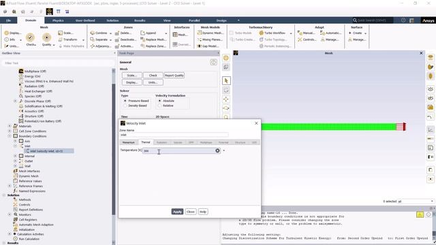
Task: Select the rotate view tool
Action: [226, 91]
